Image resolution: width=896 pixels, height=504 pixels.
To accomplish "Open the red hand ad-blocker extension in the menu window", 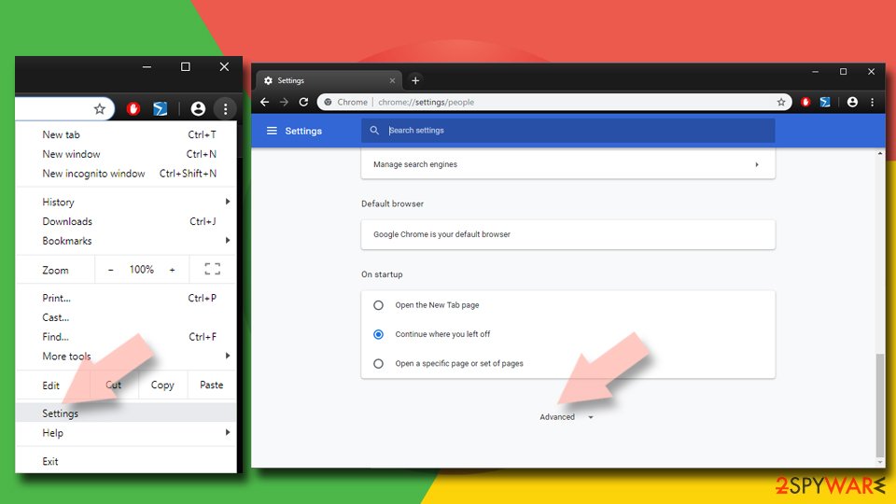I will tap(133, 108).
